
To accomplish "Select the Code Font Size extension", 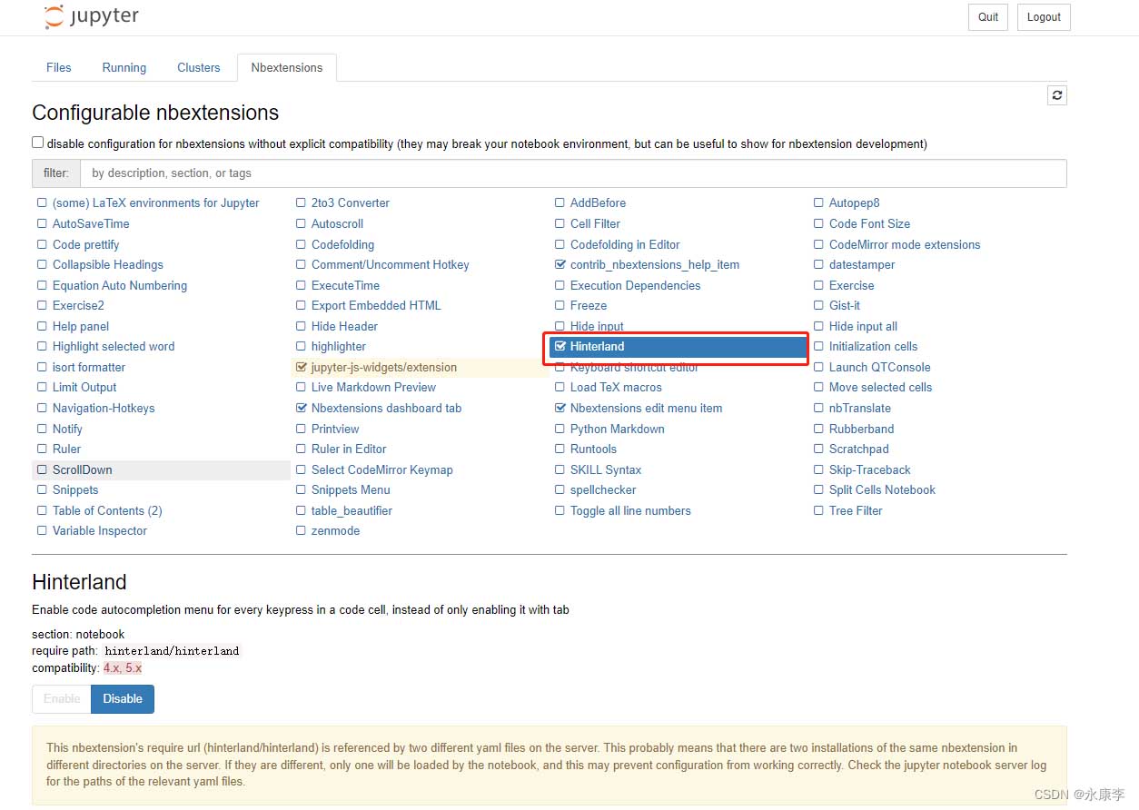I will click(x=869, y=224).
